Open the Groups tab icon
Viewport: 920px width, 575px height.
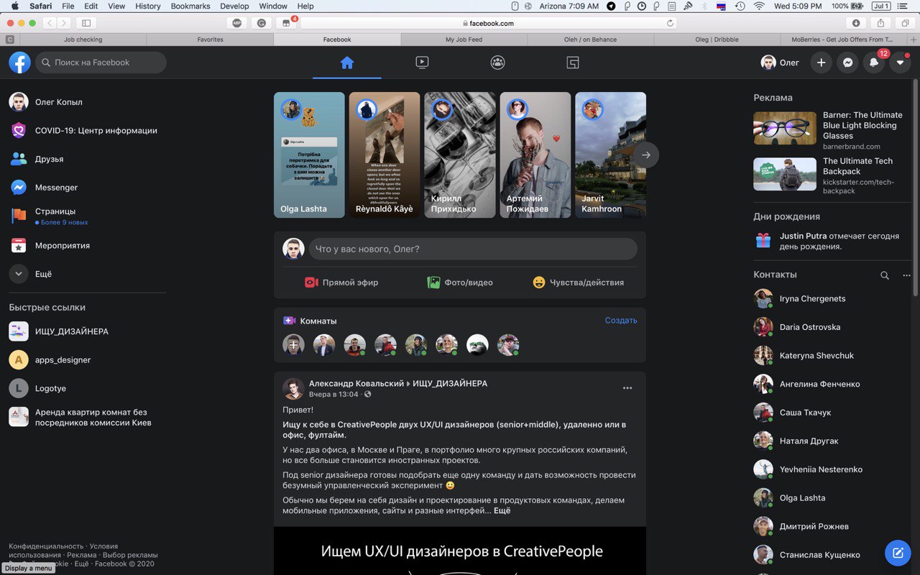point(497,63)
